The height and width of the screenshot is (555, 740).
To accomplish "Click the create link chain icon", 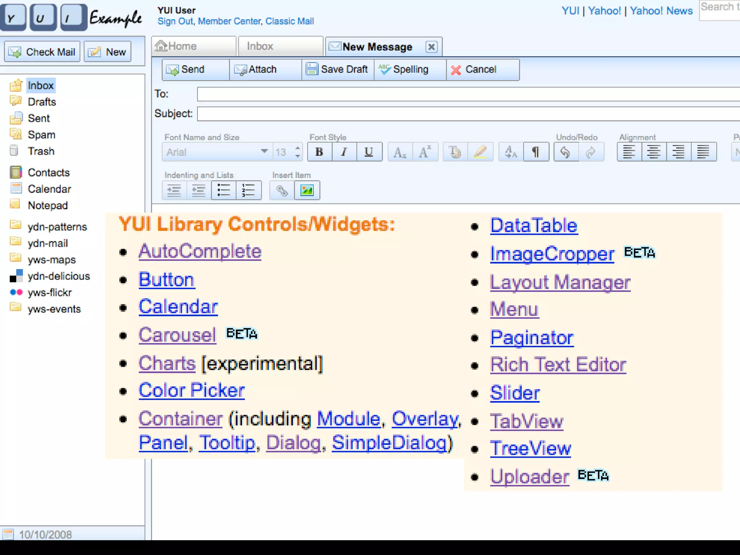I will click(x=282, y=190).
